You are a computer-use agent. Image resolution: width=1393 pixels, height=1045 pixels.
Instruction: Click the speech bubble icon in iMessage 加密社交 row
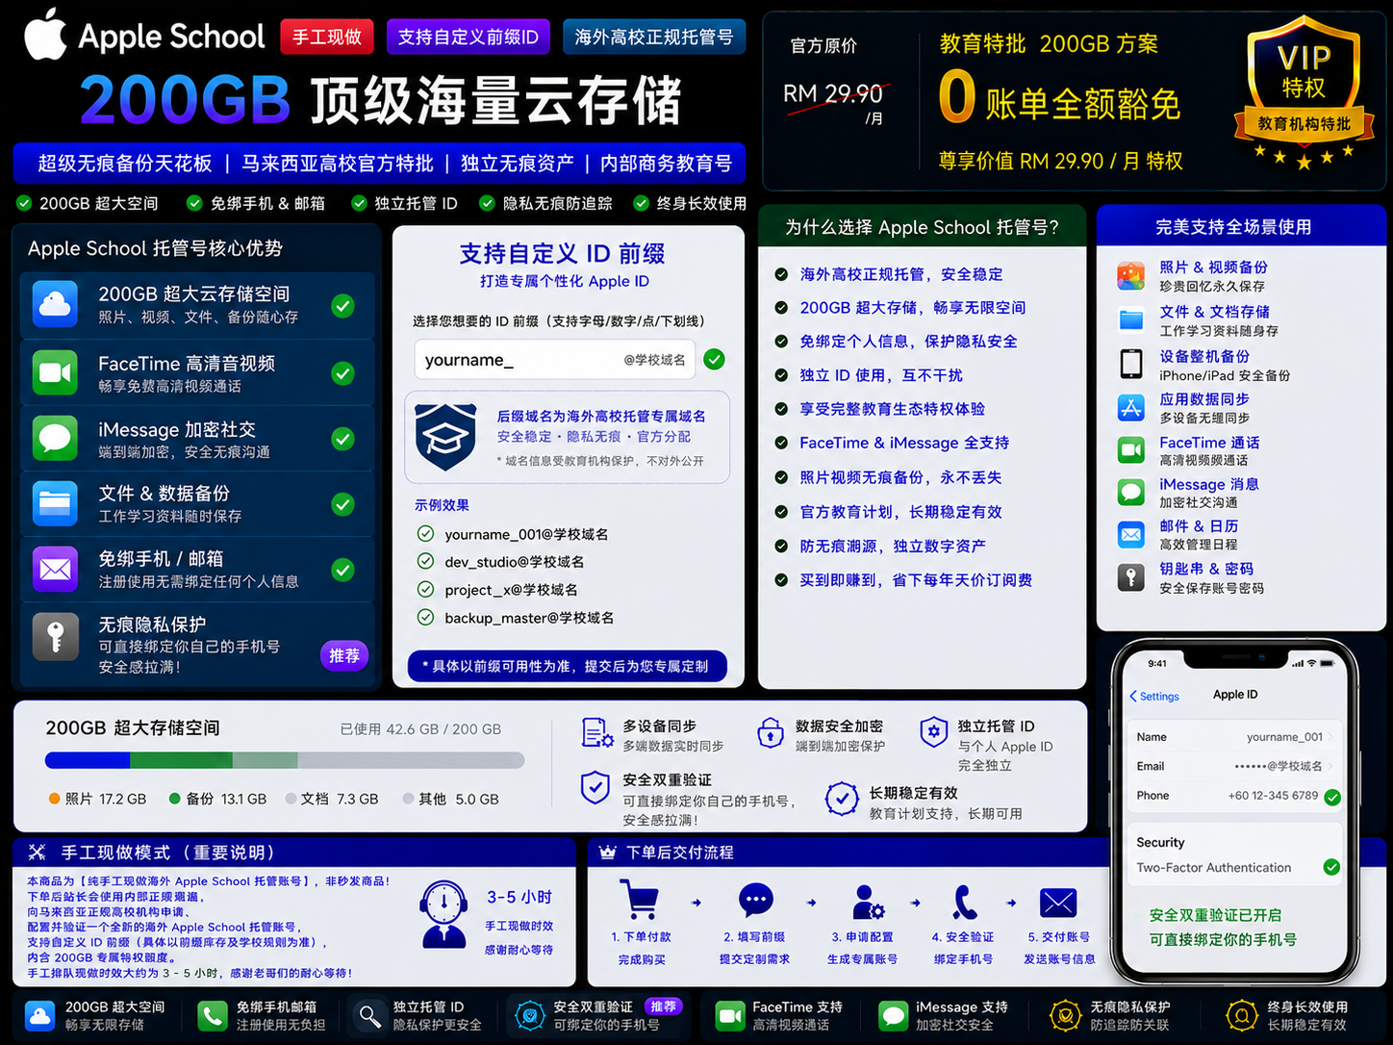pos(56,438)
